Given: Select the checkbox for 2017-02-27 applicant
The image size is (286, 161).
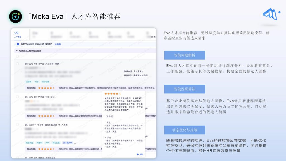Looking at the screenshot, I should [18, 97].
